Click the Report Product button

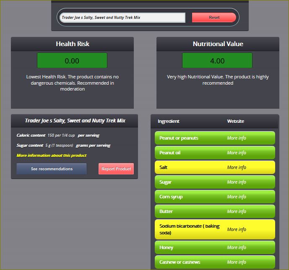116,169
